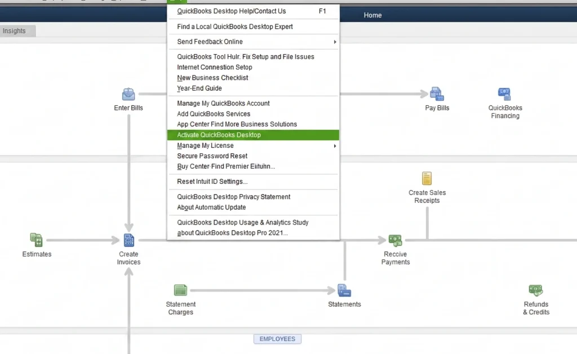Open QuickBooks Tool Hub Fix Setup entry

tap(253, 57)
